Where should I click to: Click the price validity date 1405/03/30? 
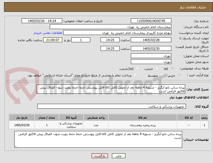click(151, 48)
